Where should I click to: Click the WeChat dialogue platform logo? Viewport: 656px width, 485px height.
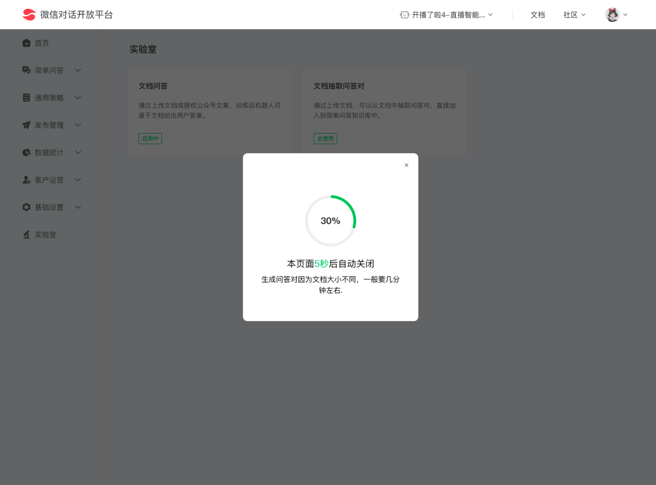(29, 15)
